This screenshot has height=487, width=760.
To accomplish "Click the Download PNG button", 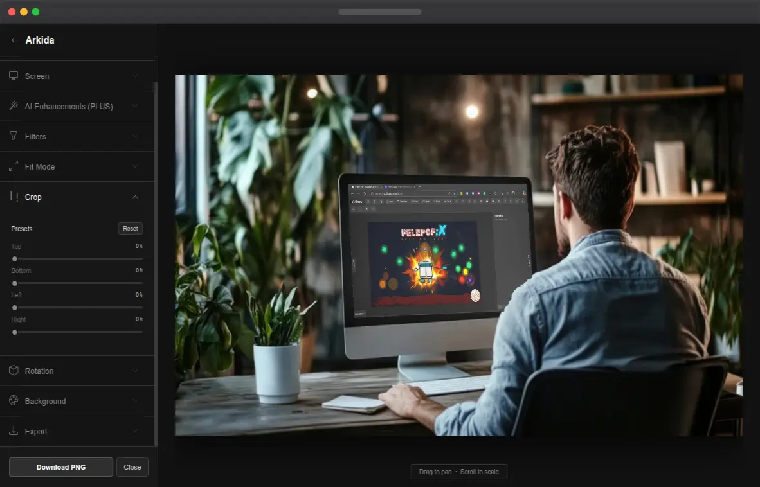I will 61,467.
